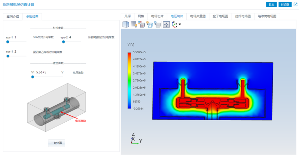Select the 参数设置 tab

pyautogui.click(x=32, y=17)
